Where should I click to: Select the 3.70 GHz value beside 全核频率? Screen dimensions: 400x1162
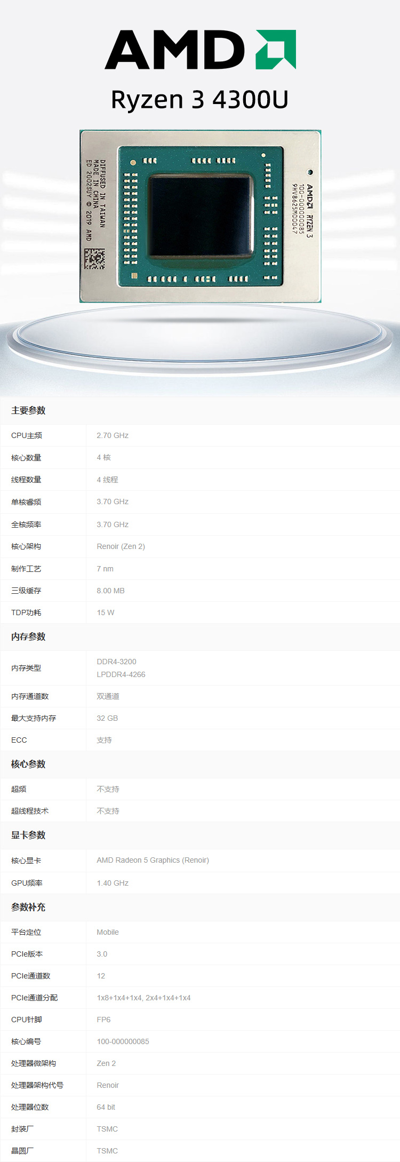click(x=113, y=524)
